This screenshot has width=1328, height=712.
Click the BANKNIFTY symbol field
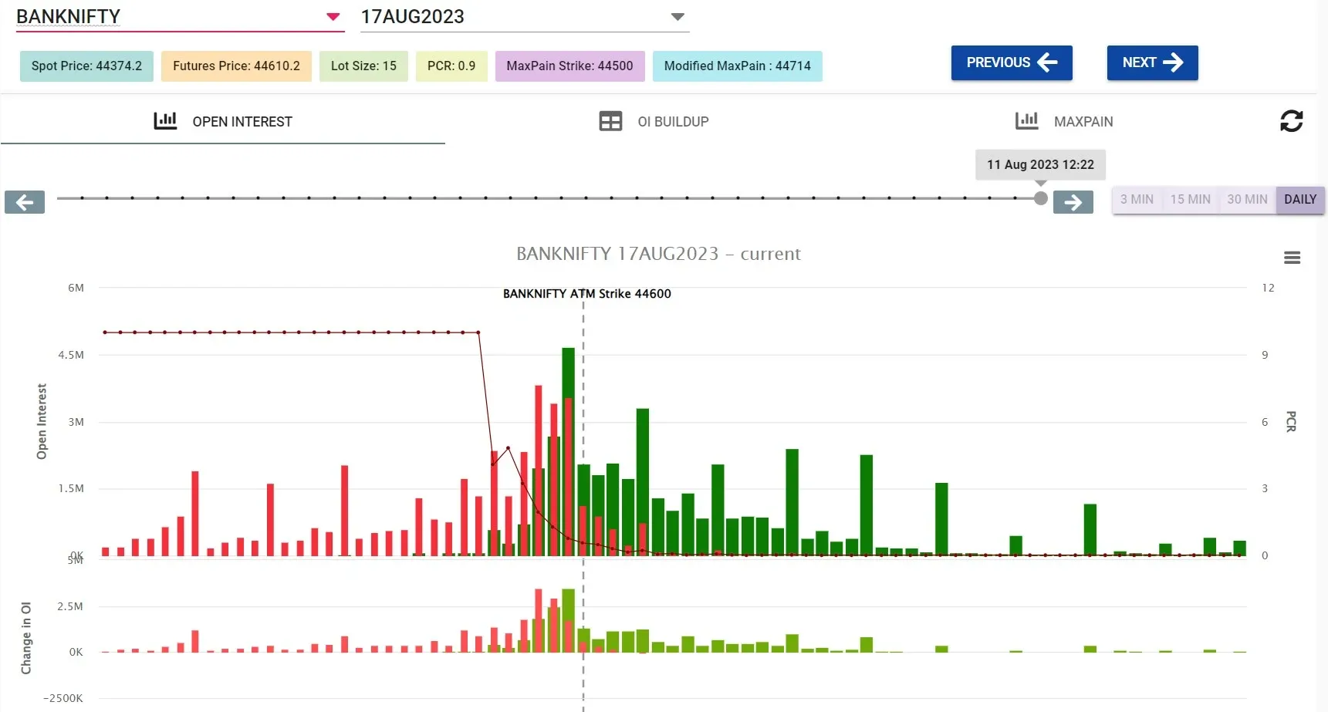179,17
